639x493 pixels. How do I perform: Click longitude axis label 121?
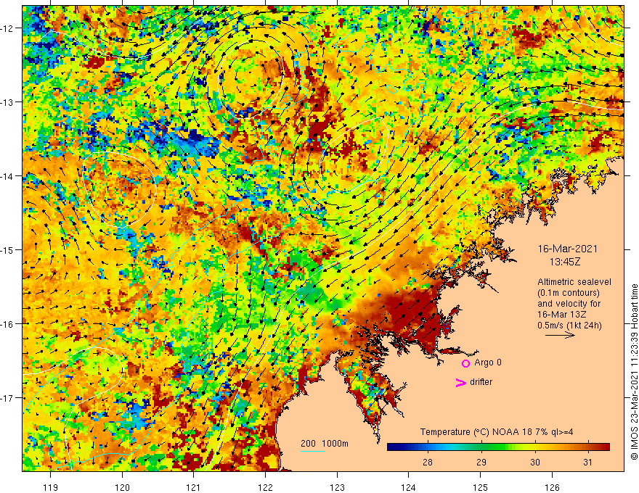click(194, 488)
